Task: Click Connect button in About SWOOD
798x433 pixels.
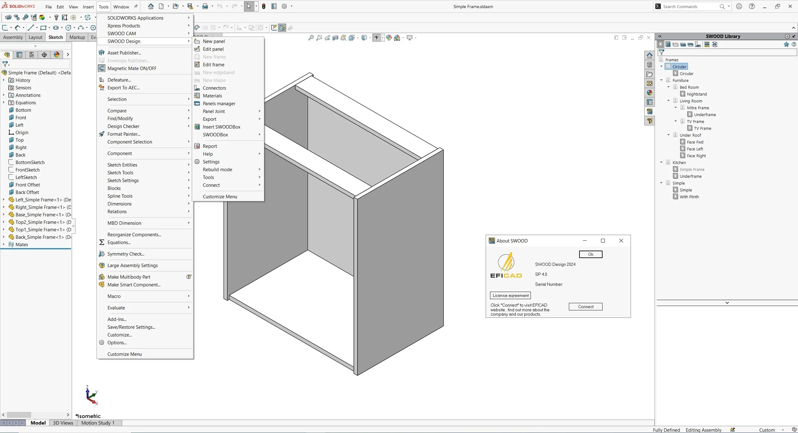Action: tap(585, 307)
